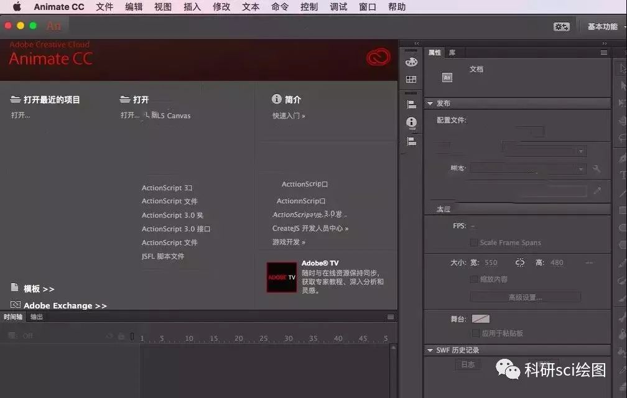
Task: Open the 游戏开发 link
Action: click(x=289, y=242)
